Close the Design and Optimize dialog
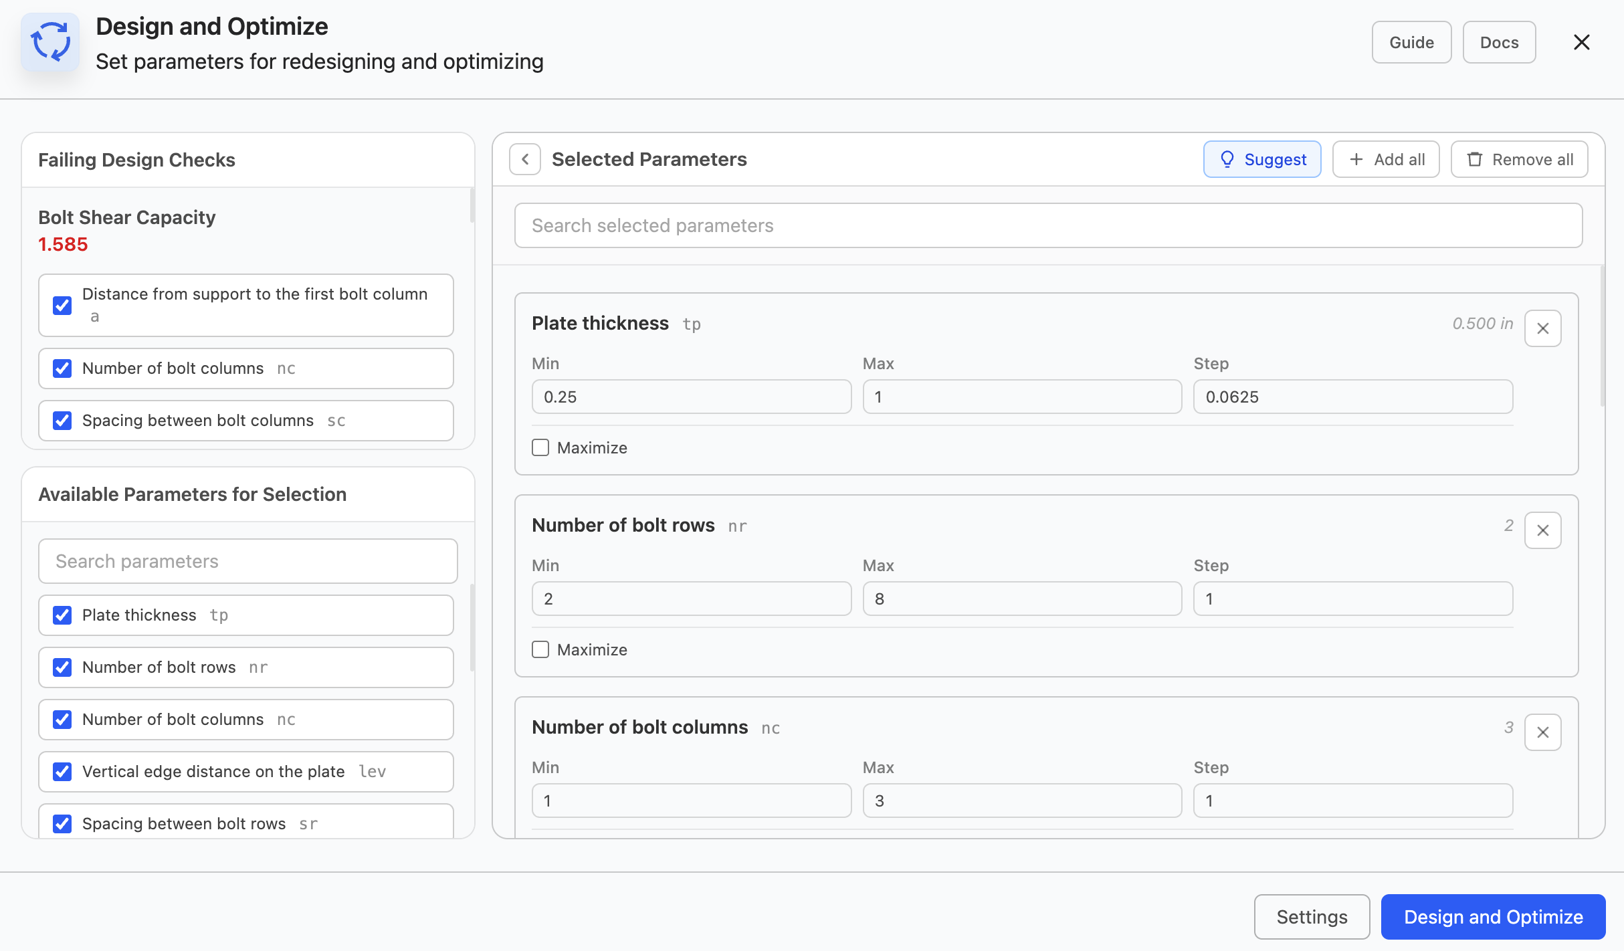Image resolution: width=1624 pixels, height=951 pixels. [1581, 42]
